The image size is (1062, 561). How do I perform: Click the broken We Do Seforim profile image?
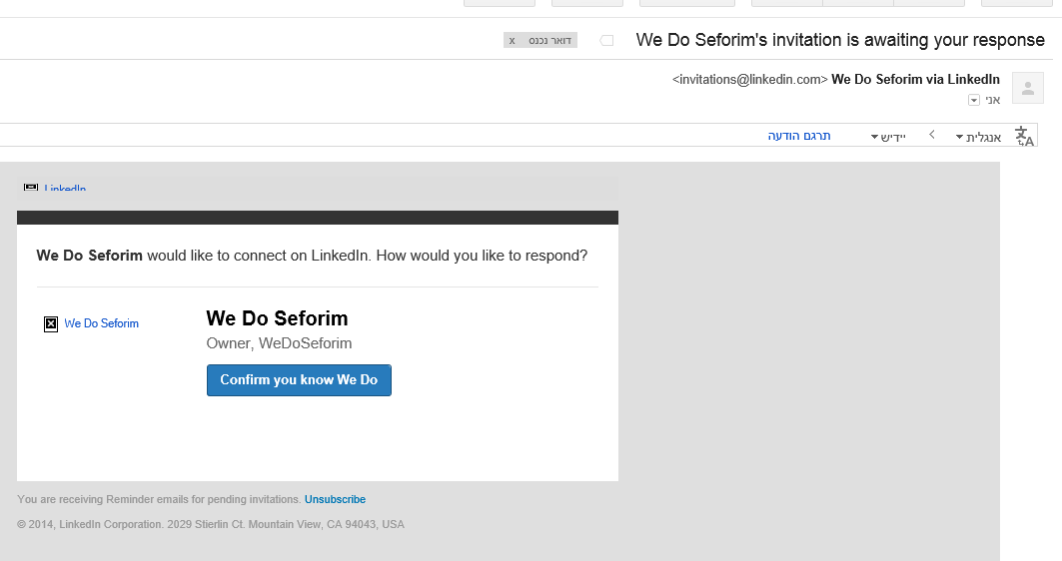(x=51, y=324)
